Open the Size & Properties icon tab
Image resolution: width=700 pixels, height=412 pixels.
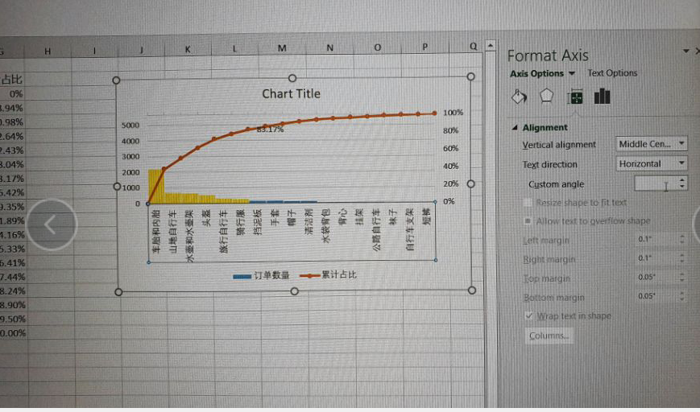tap(575, 97)
